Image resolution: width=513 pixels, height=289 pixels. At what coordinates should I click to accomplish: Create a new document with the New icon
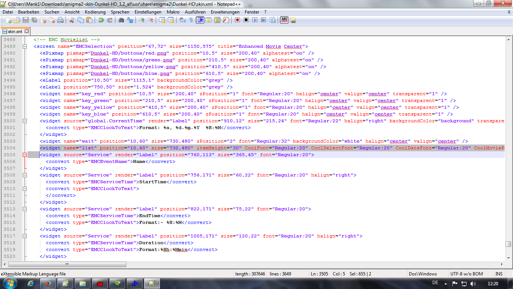click(x=8, y=20)
